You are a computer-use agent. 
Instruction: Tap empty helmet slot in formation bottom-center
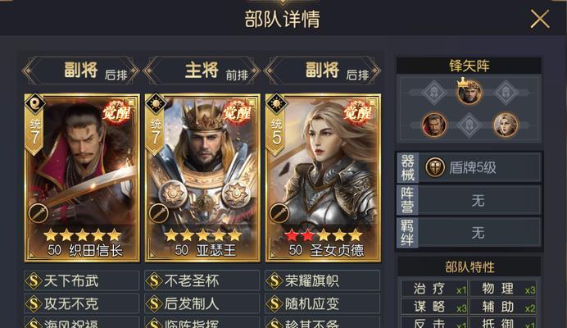469,125
